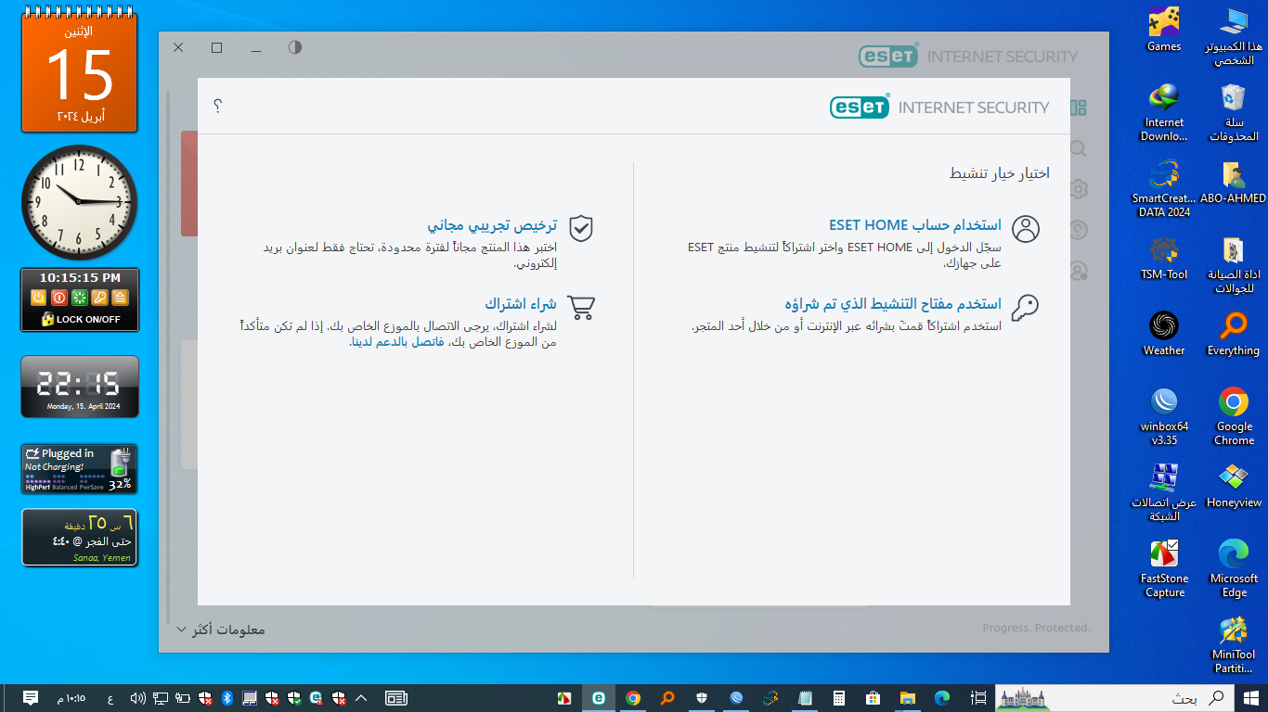Image resolution: width=1268 pixels, height=712 pixels.
Task: Follow the 'فاتصل بالدعم لدينا' support link
Action: point(396,342)
